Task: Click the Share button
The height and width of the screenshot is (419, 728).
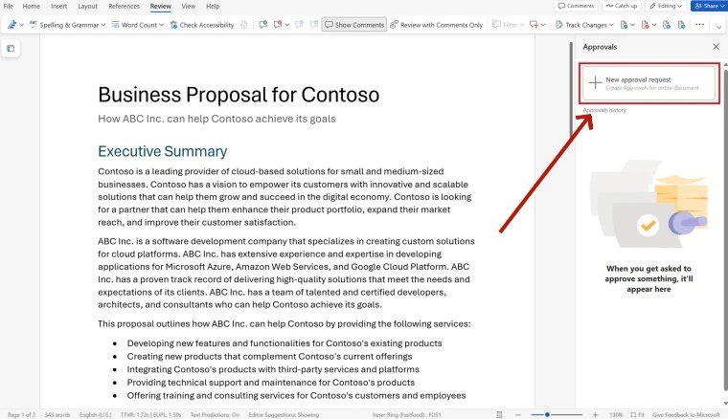Action: pyautogui.click(x=708, y=6)
